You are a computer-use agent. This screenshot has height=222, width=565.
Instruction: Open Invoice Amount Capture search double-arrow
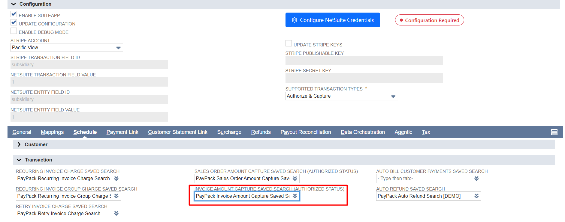click(x=295, y=196)
